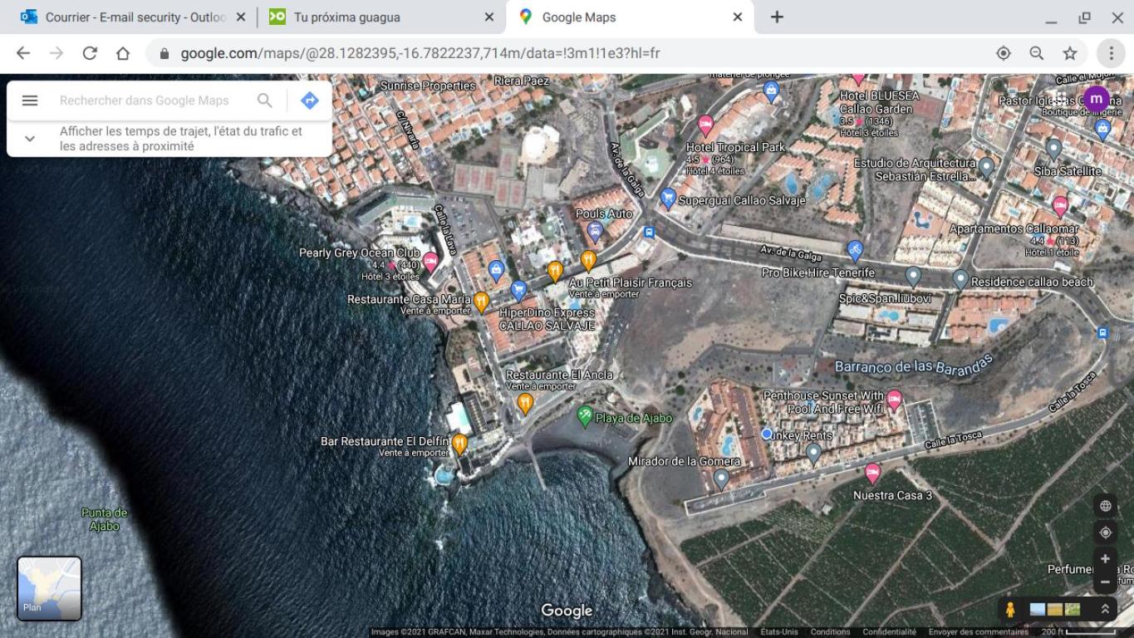The image size is (1134, 638).
Task: Select the Playa de Ajabo beach marker
Action: pos(585,416)
